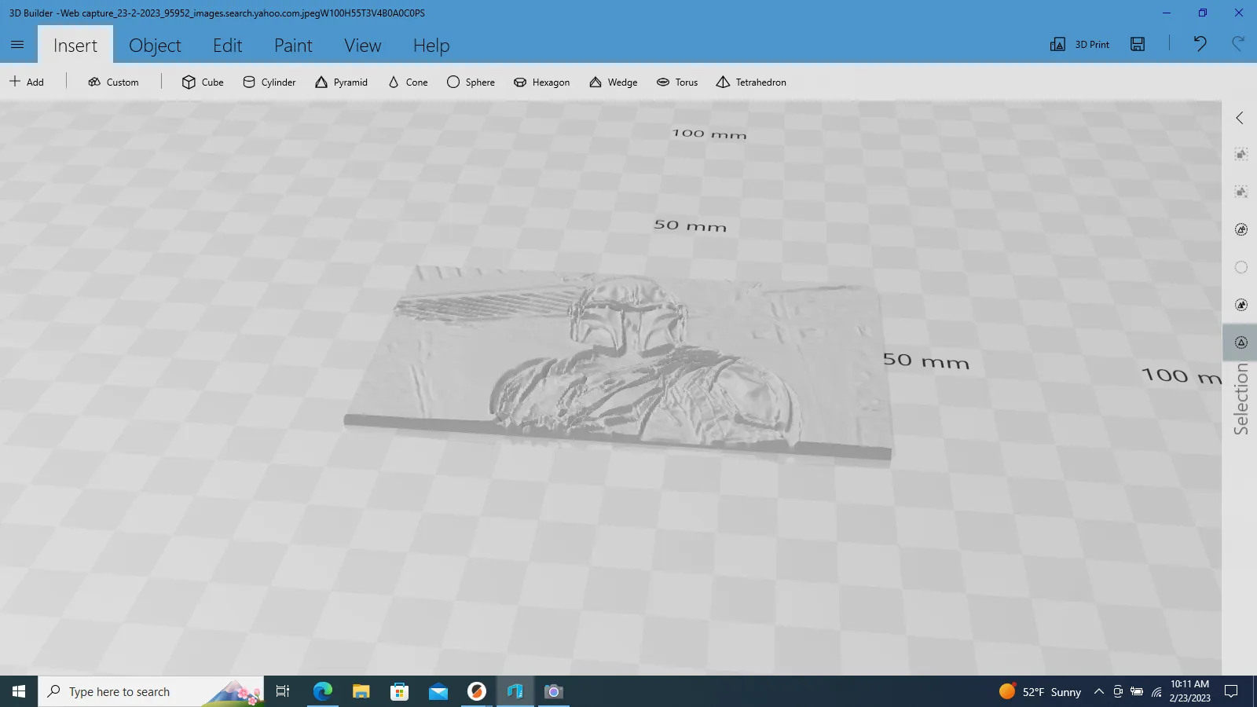Insert a Tetrahedron shape
The image size is (1257, 707).
pos(751,82)
